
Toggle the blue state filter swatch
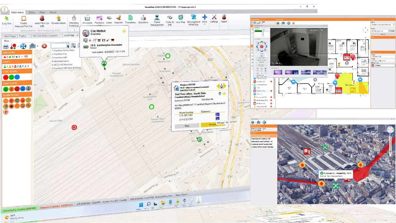tap(17, 77)
